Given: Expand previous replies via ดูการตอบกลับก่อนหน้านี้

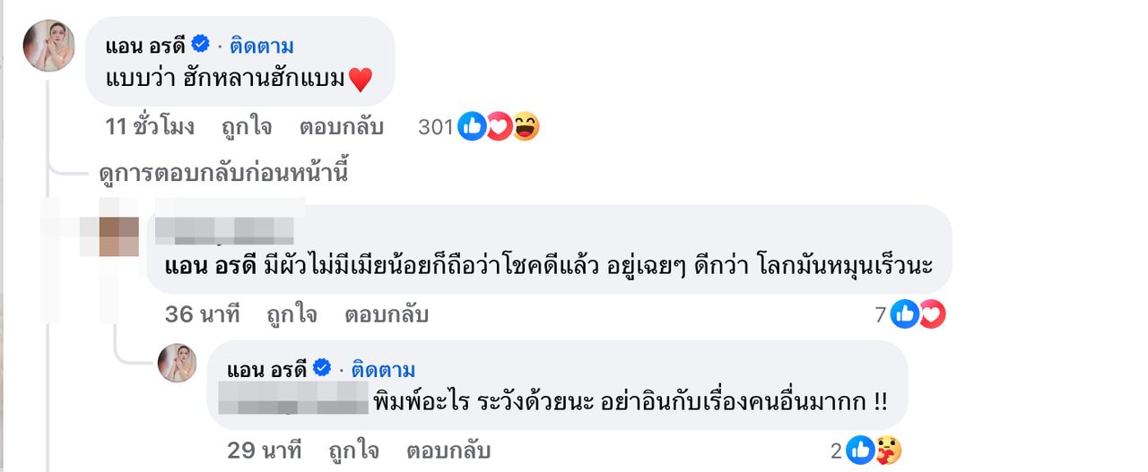Looking at the screenshot, I should (222, 175).
